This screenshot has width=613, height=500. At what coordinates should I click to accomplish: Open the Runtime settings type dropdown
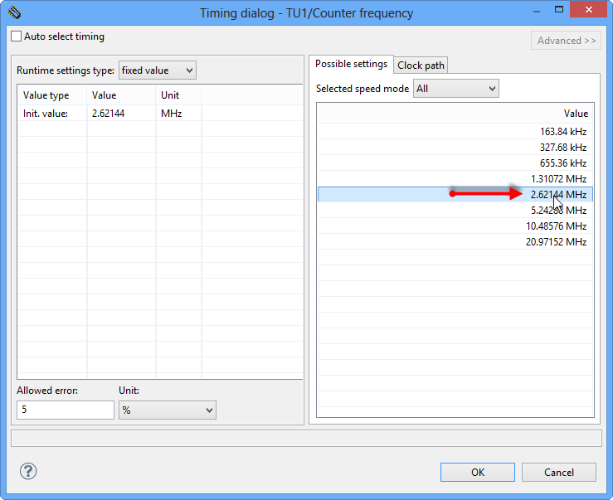coord(158,70)
